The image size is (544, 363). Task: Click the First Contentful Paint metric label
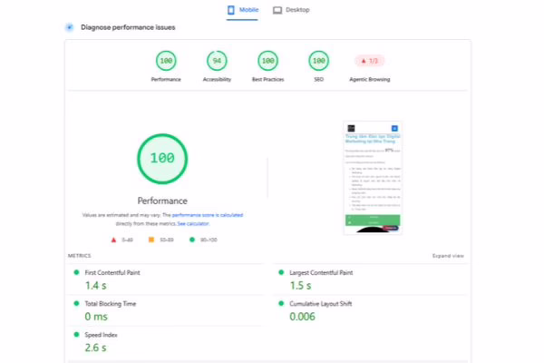[112, 272]
